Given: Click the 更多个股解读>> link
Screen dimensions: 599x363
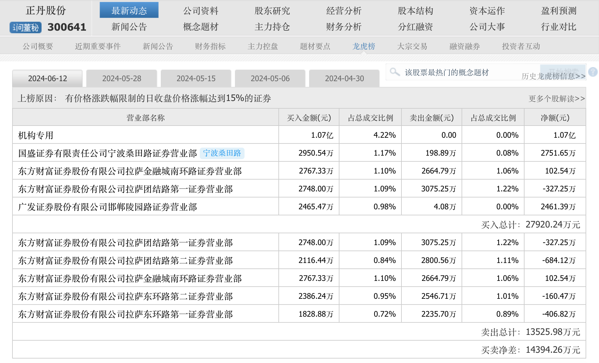Looking at the screenshot, I should pyautogui.click(x=556, y=98).
